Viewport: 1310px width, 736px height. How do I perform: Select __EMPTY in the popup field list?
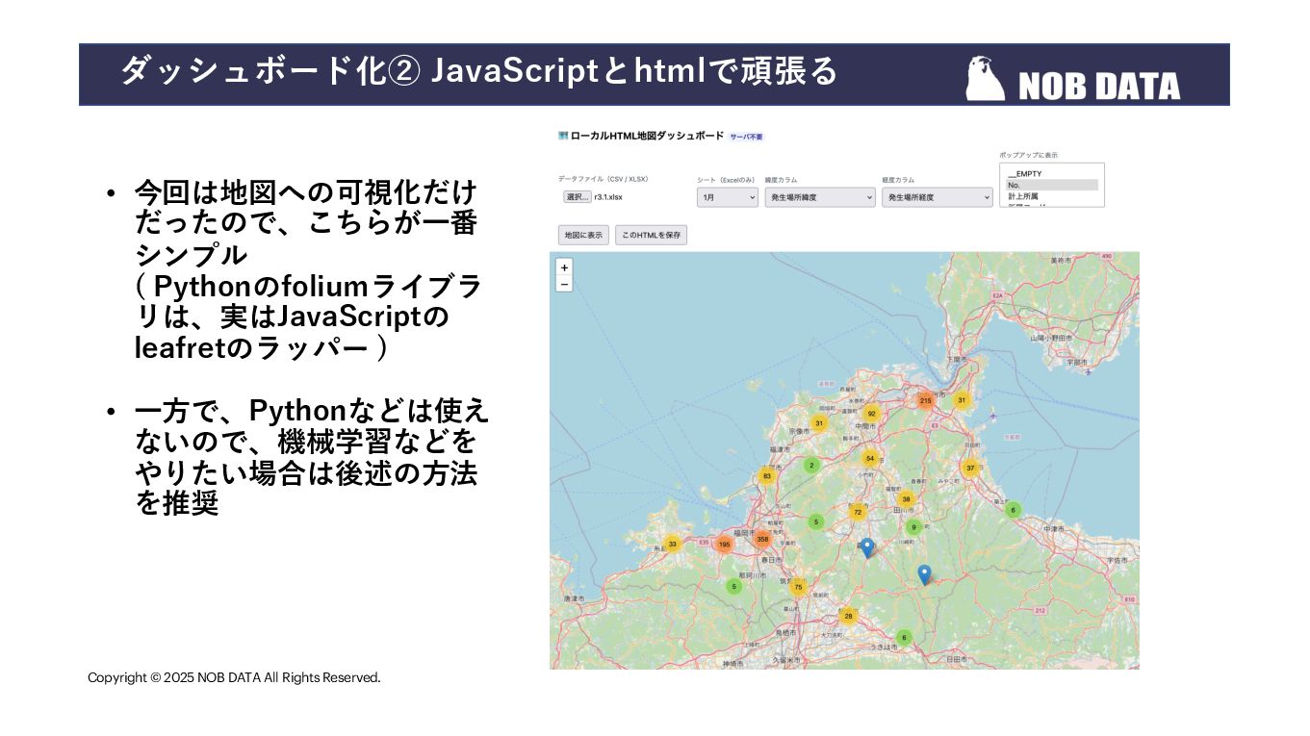[1051, 174]
